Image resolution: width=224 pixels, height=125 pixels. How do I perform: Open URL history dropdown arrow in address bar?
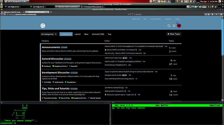point(129,14)
